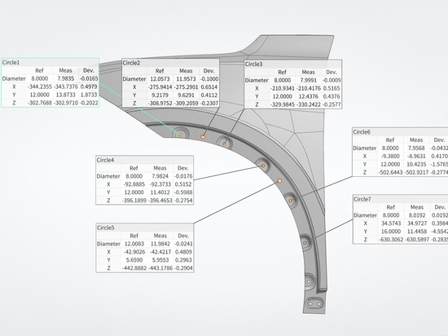Select the Circle4 annotation title
This screenshot has width=448, height=336.
pyautogui.click(x=105, y=160)
